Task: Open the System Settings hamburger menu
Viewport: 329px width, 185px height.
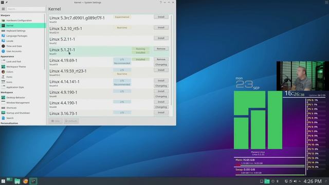Action: tap(3, 9)
